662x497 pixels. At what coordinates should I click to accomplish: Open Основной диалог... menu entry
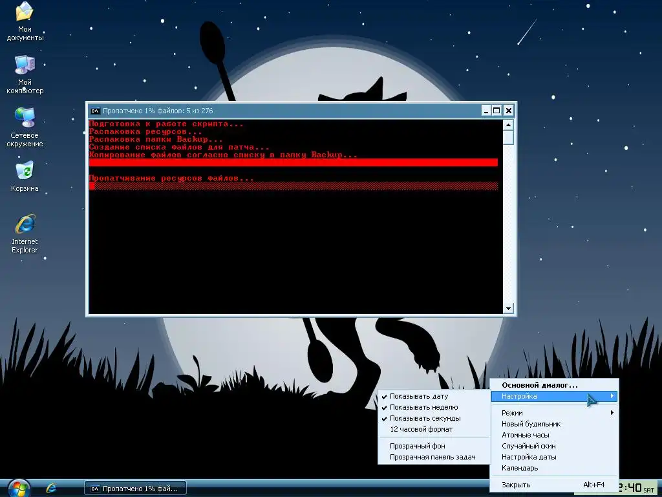(x=554, y=385)
